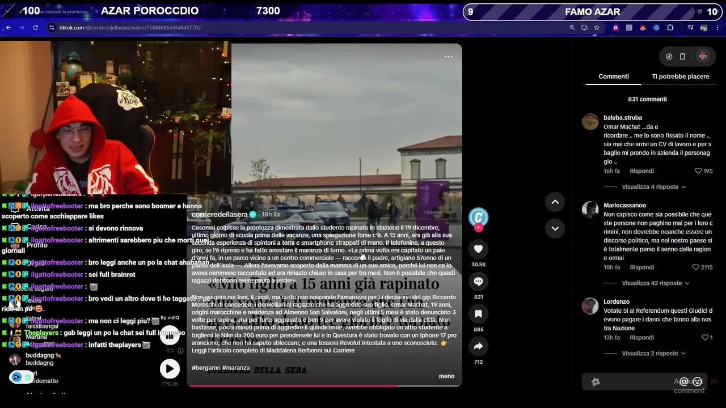Follow corrieredellasera via plus avatar
Image resolution: width=726 pixels, height=408 pixels.
pos(479,228)
